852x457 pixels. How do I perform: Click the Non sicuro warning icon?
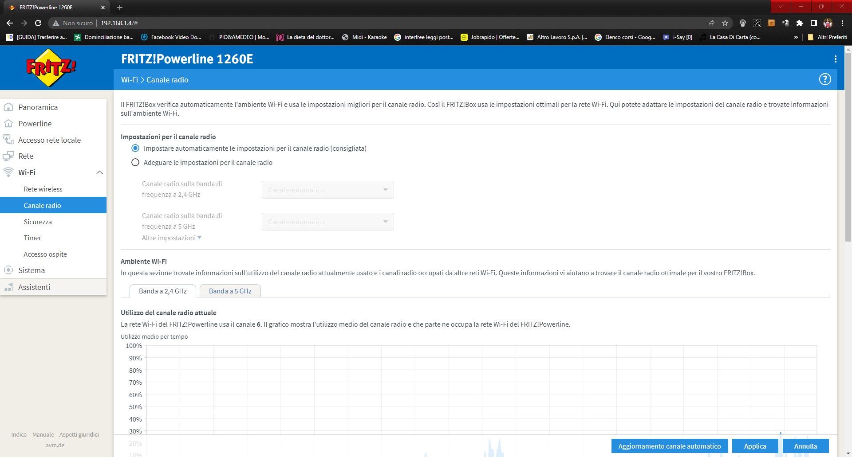coord(56,23)
